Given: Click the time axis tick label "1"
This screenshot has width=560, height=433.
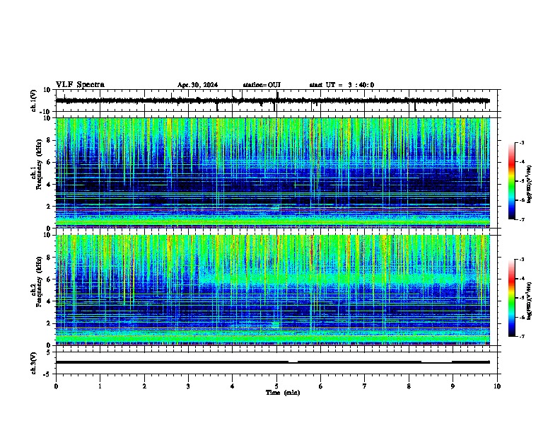Looking at the screenshot, I should click(100, 386).
